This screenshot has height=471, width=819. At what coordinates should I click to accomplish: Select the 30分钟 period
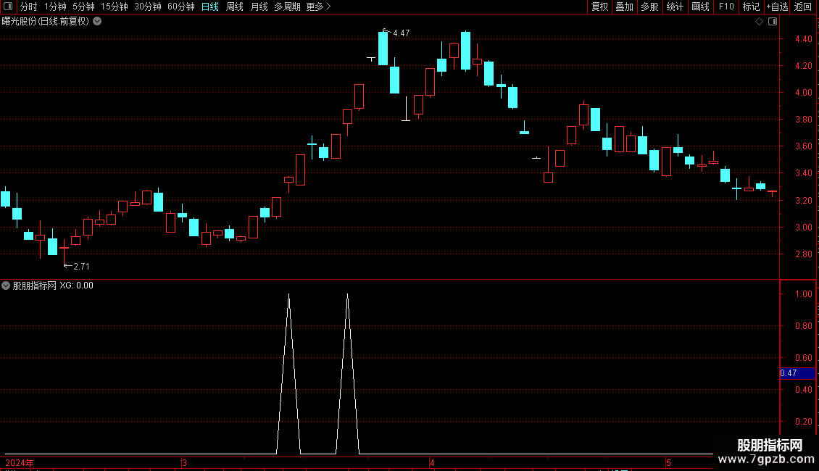(147, 7)
